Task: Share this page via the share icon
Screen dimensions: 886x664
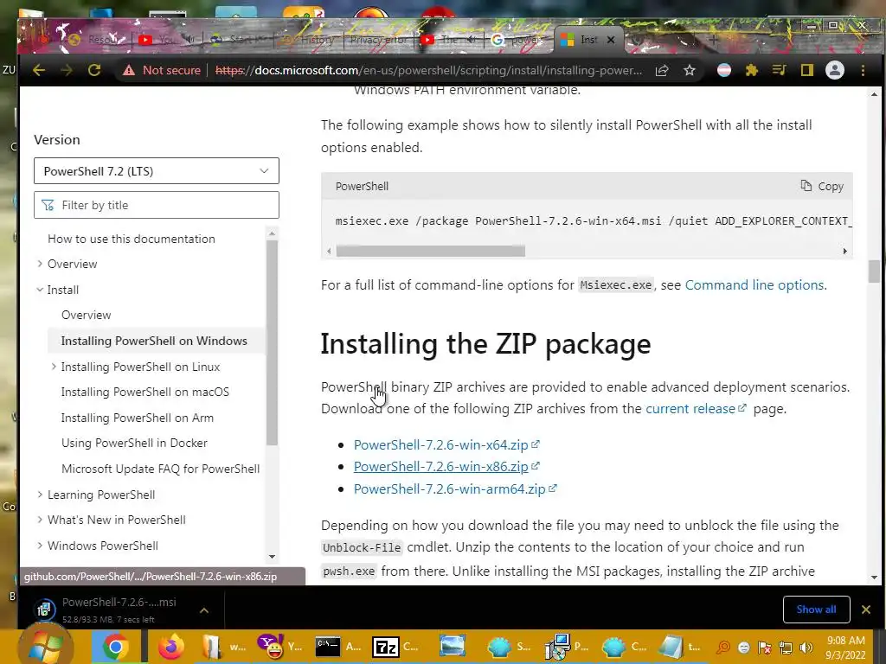Action: pyautogui.click(x=662, y=70)
